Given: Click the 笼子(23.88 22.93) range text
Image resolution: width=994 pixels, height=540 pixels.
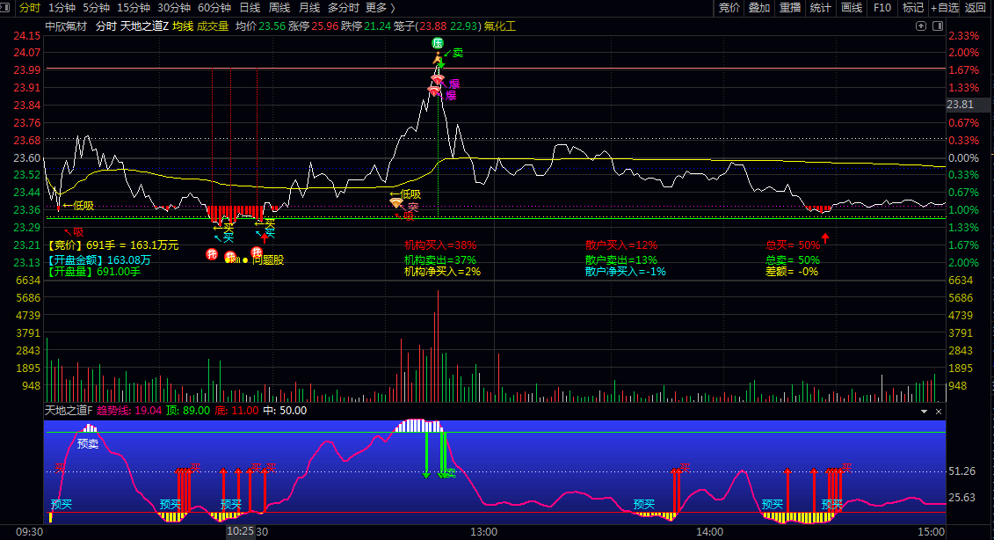Looking at the screenshot, I should tap(438, 26).
